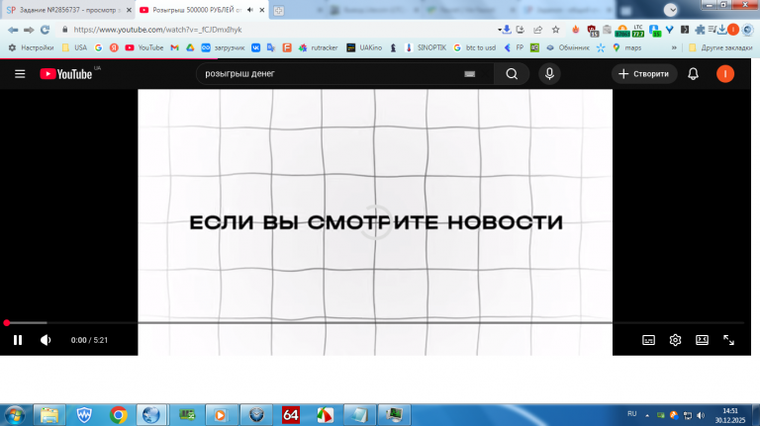Open the Google Drive bookmark icon
The width and height of the screenshot is (760, 426).
click(x=190, y=47)
